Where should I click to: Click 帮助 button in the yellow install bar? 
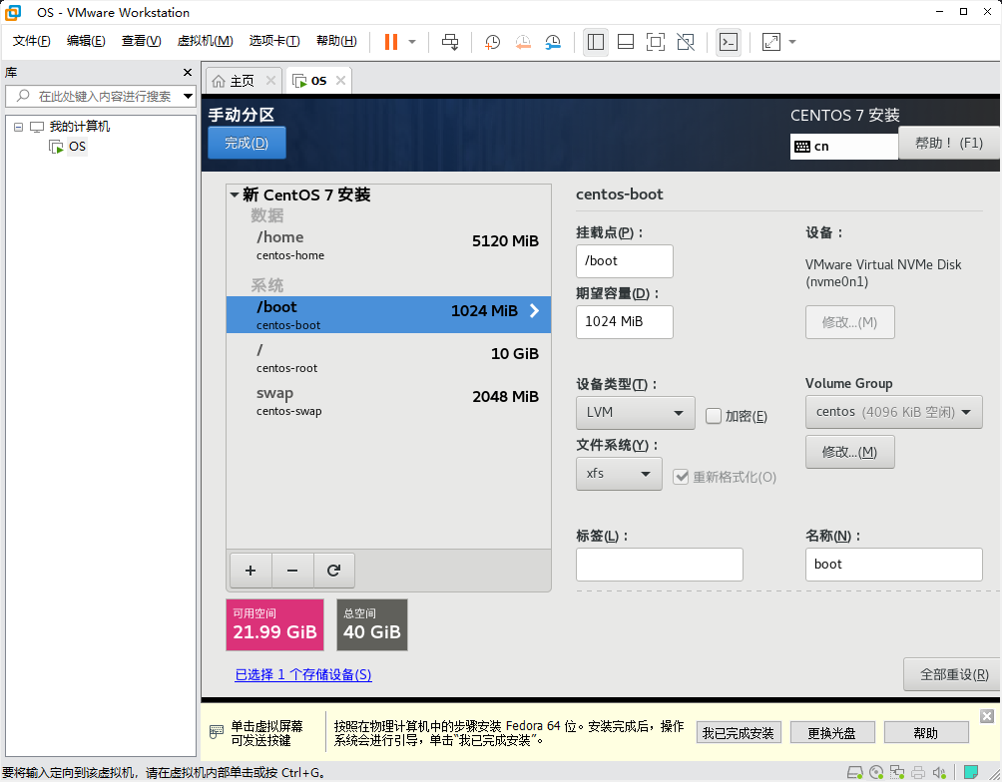pos(926,733)
